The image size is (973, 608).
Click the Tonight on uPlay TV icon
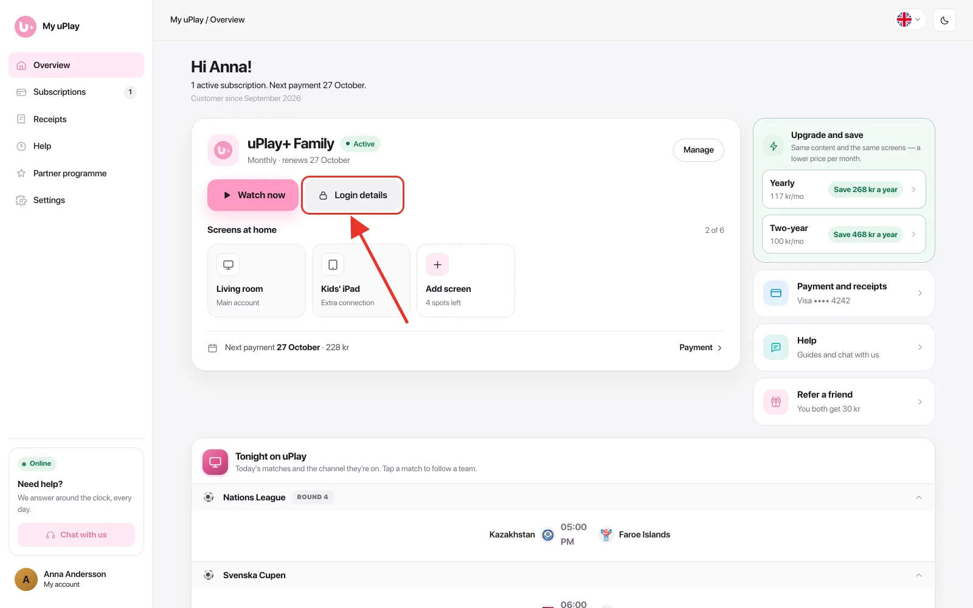(x=215, y=462)
